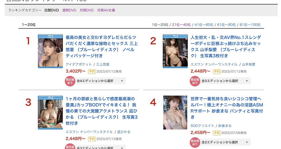The height and width of the screenshot is (149, 281).
Task: Go to ranks 41位〜60位 page
Action: pos(204,25)
